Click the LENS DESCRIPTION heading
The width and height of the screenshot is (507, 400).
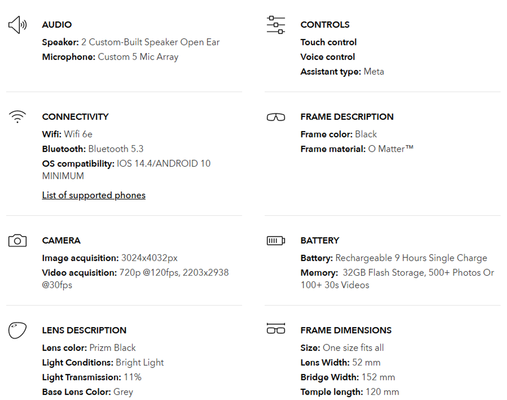(84, 330)
